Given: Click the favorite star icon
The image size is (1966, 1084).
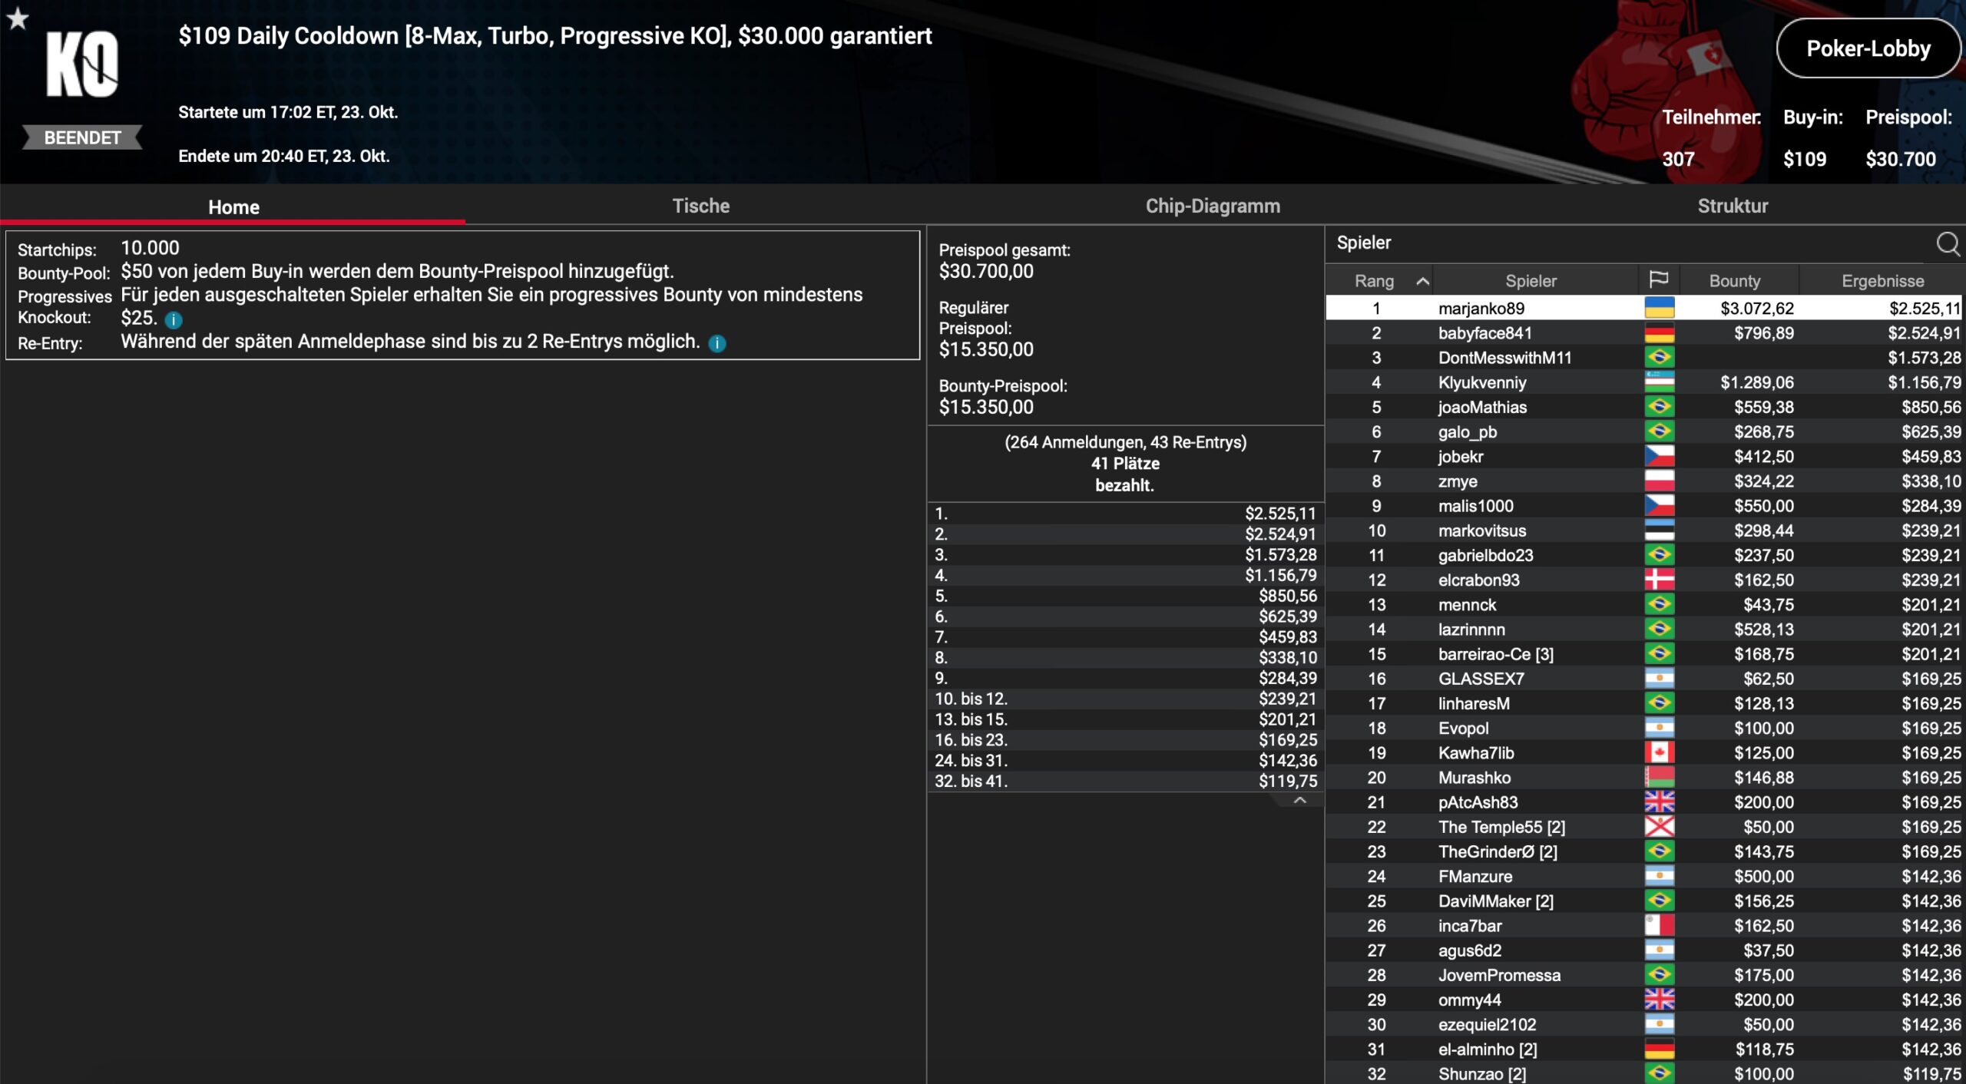Looking at the screenshot, I should click(18, 19).
